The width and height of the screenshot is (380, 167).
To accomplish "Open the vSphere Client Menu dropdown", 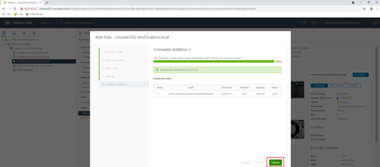I will coord(46,23).
